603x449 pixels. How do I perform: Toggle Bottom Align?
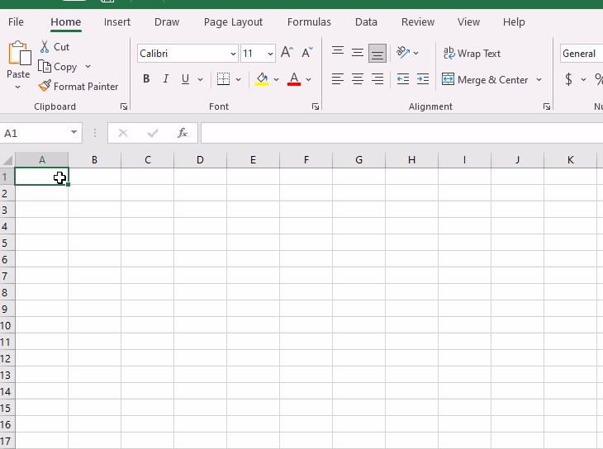click(x=377, y=53)
